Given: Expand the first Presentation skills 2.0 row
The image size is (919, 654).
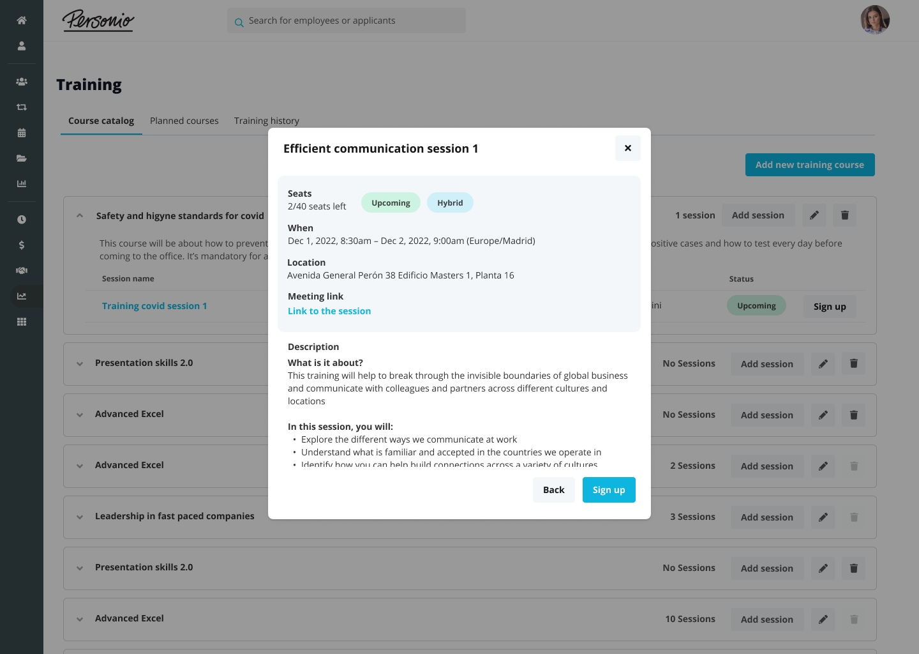Looking at the screenshot, I should 80,363.
